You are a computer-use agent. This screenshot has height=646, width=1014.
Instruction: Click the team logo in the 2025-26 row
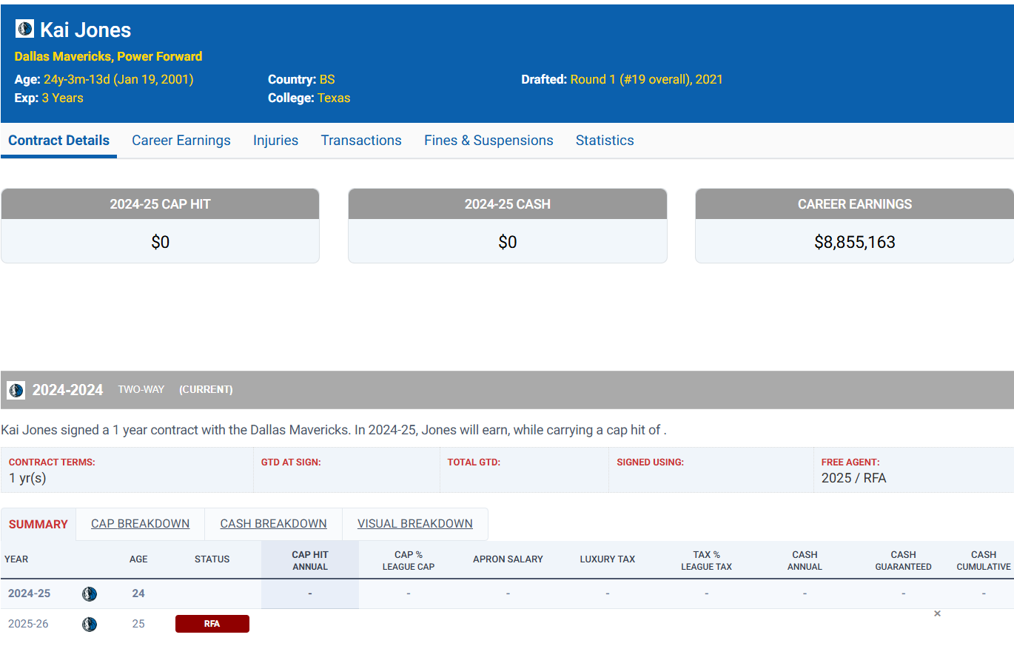tap(90, 624)
